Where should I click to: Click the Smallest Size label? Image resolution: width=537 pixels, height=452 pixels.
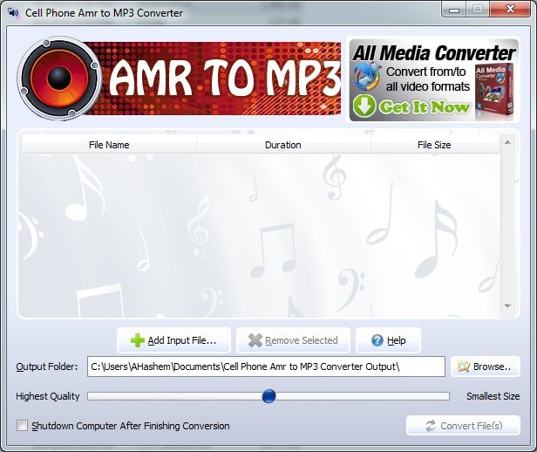493,396
